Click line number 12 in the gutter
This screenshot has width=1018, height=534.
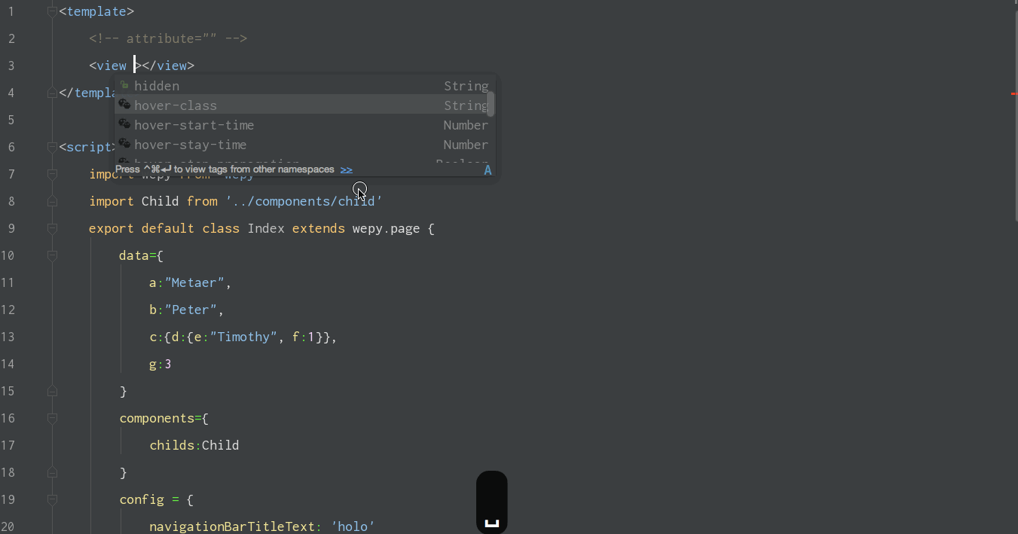(8, 310)
